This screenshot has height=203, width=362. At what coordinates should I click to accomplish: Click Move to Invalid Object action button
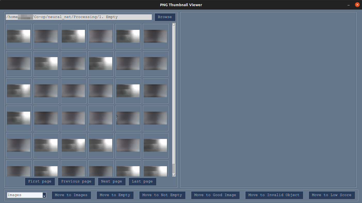(274, 195)
